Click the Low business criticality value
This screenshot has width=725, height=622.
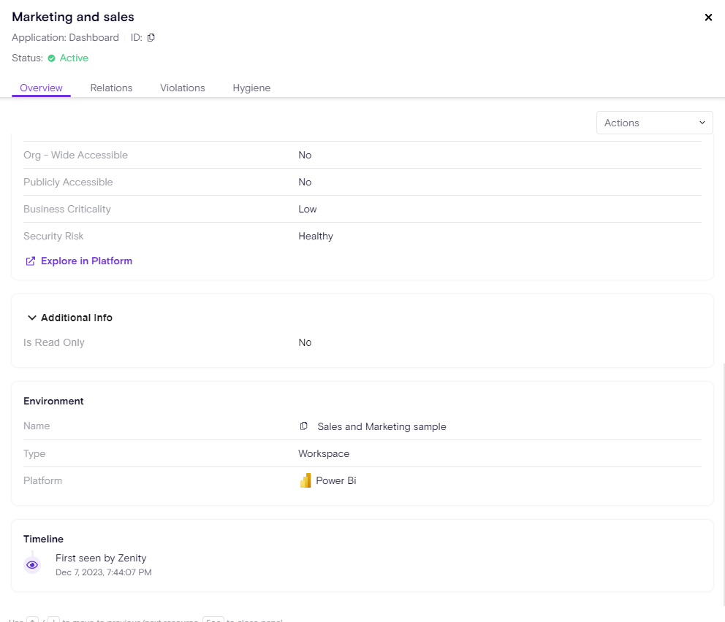click(308, 210)
